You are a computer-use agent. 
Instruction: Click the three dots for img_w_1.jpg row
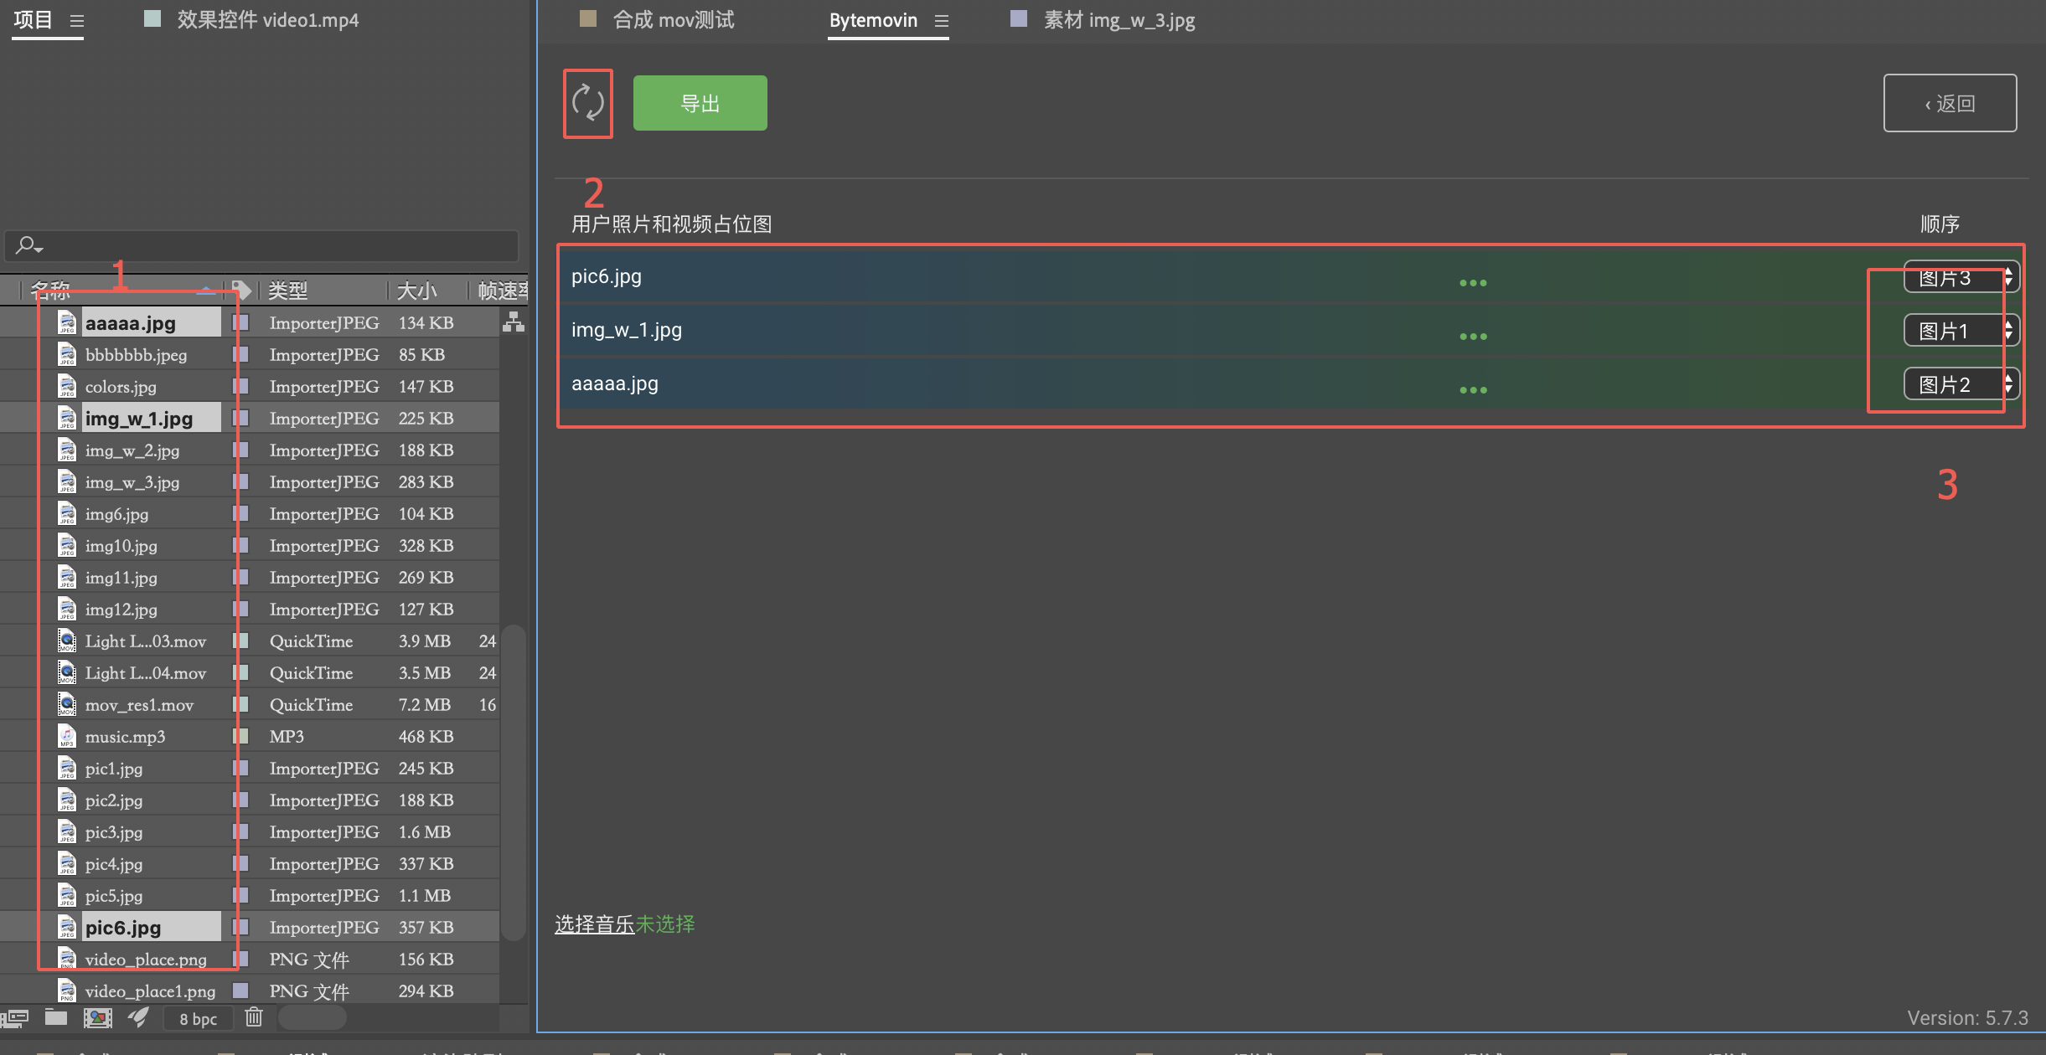1473,337
